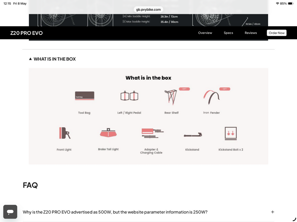Click the Tool Bag icon
The width and height of the screenshot is (297, 222).
pos(84,96)
